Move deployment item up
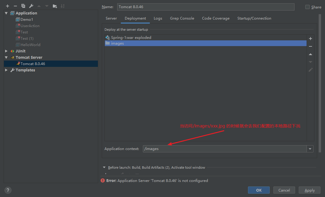Screen dimensions: 325x197 point(311,54)
